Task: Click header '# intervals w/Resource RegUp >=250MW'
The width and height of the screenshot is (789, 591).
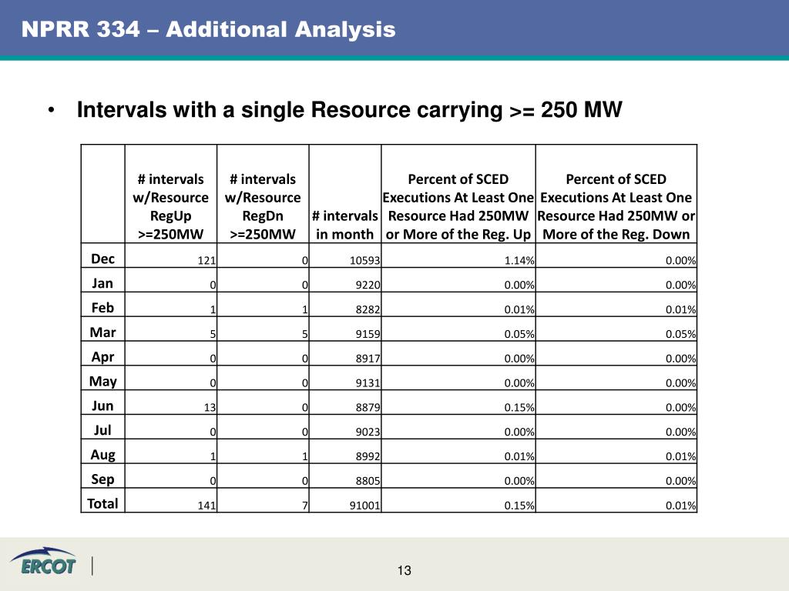Action: (x=170, y=206)
